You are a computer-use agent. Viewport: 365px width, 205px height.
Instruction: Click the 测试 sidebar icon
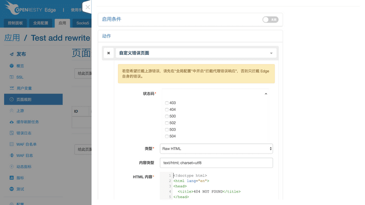[x=11, y=189]
